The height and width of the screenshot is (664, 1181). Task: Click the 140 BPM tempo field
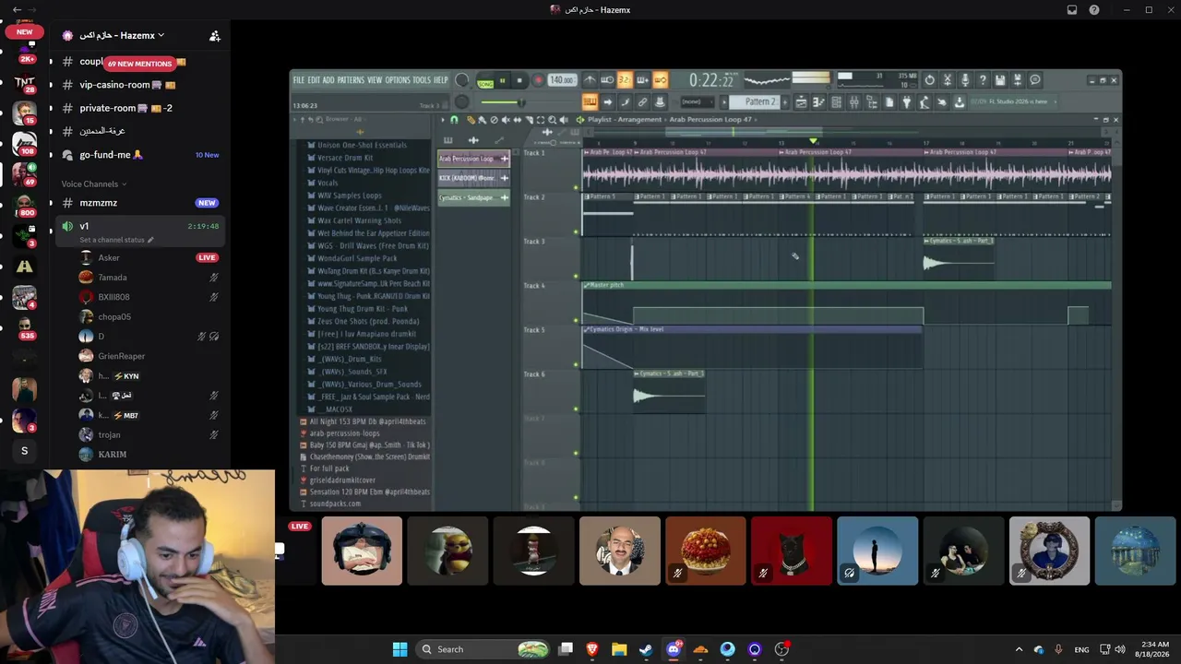[x=562, y=80]
